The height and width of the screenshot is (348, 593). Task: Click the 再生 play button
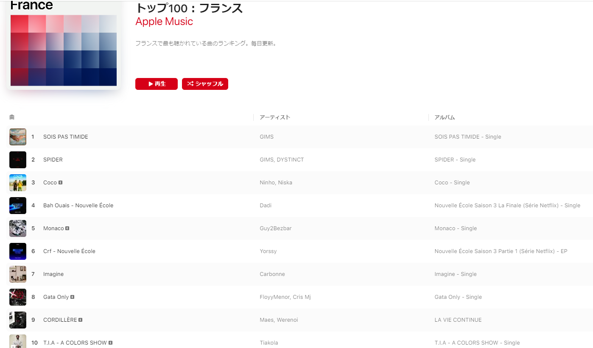[x=157, y=84]
